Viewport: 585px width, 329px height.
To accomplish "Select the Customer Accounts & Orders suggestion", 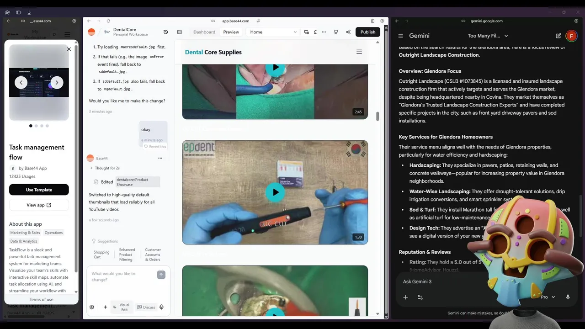I will (x=153, y=255).
